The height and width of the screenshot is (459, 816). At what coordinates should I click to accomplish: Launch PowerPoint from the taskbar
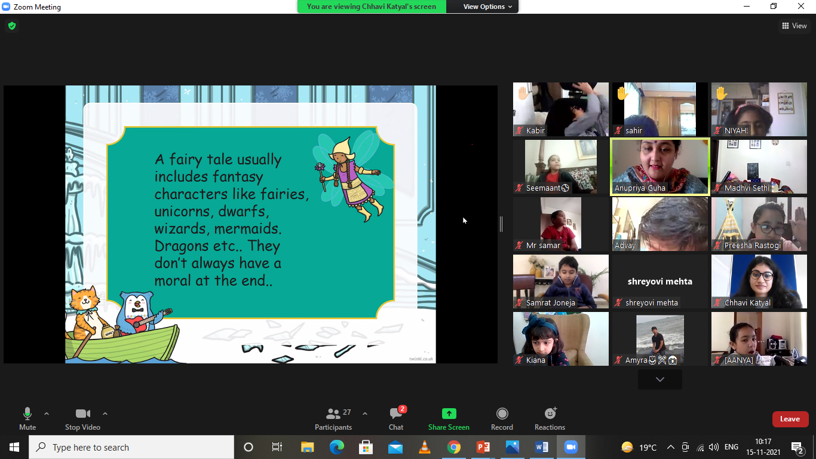483,447
